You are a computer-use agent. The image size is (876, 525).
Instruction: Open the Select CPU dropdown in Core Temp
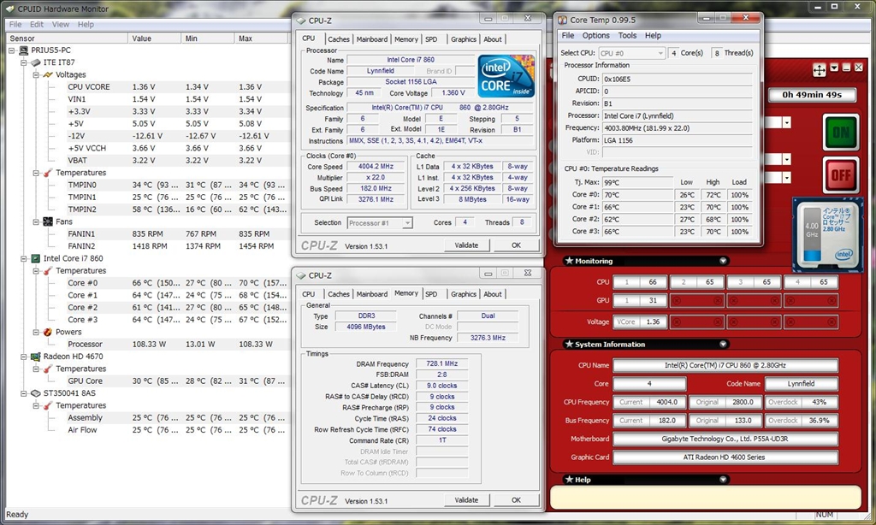click(631, 53)
